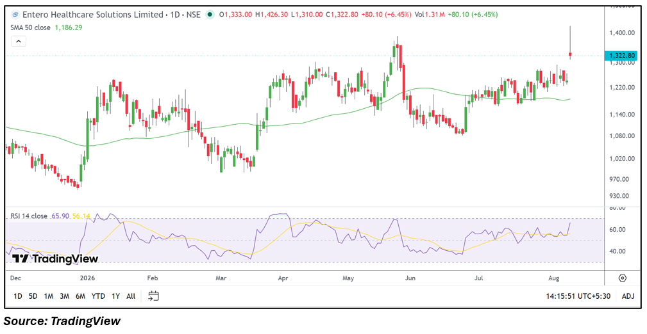Click the Entero Healthcare Solutions Limited title
This screenshot has width=647, height=334.
[92, 15]
